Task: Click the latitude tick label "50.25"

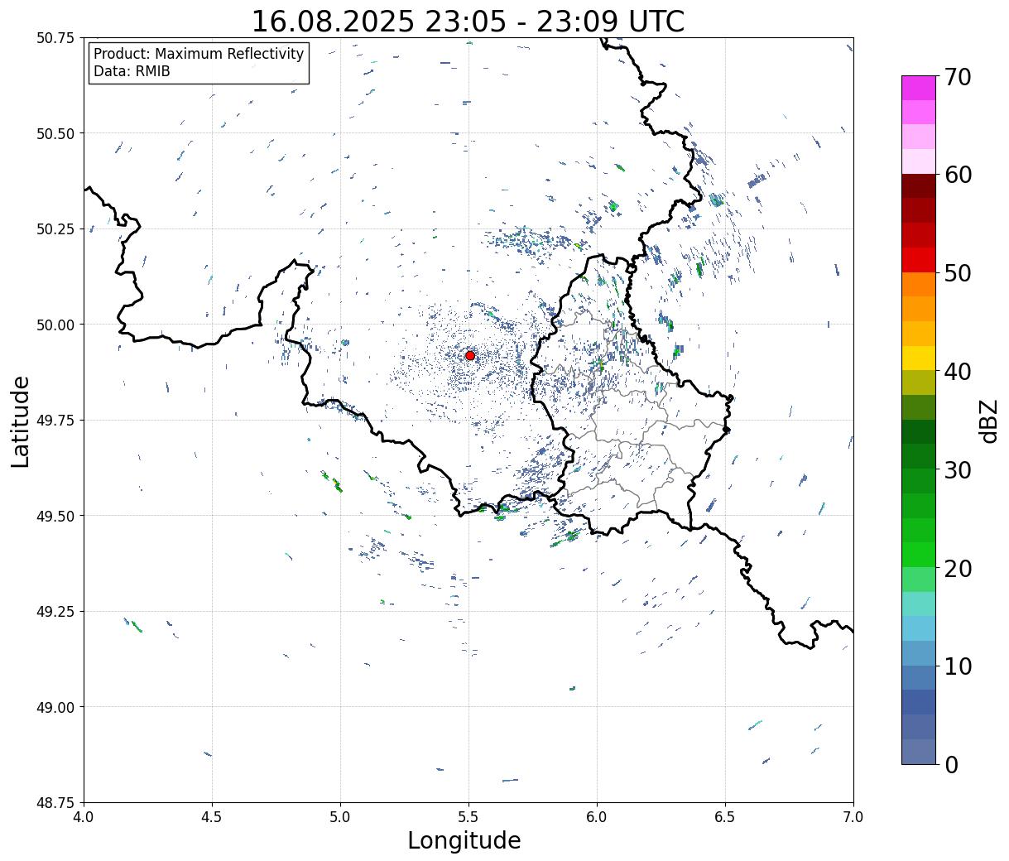Action: (x=55, y=229)
